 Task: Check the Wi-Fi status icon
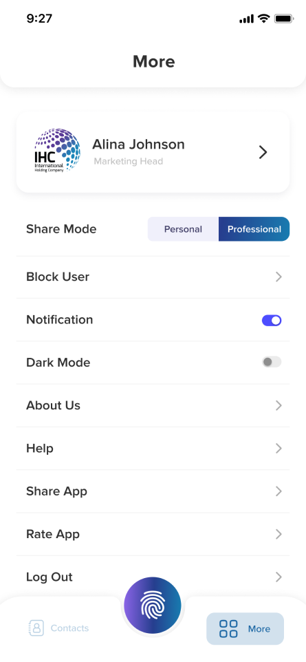point(264,19)
